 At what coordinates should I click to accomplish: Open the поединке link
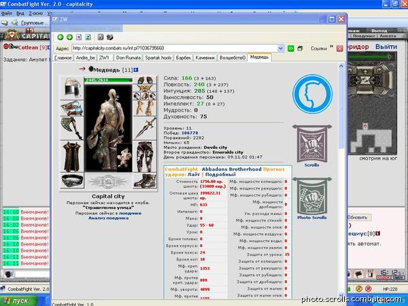click(x=131, y=213)
